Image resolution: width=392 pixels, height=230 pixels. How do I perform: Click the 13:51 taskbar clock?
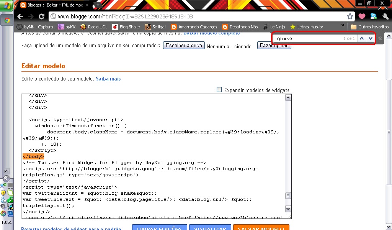click(7, 222)
